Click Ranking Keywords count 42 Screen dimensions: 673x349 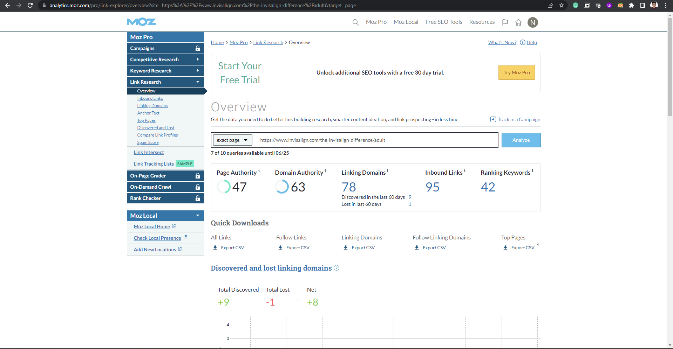[x=488, y=187]
